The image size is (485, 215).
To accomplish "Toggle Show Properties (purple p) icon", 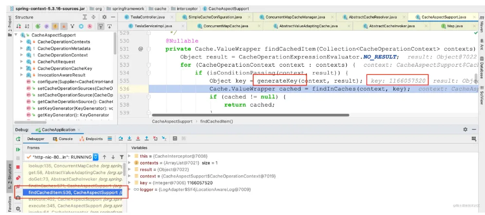I will [47, 27].
